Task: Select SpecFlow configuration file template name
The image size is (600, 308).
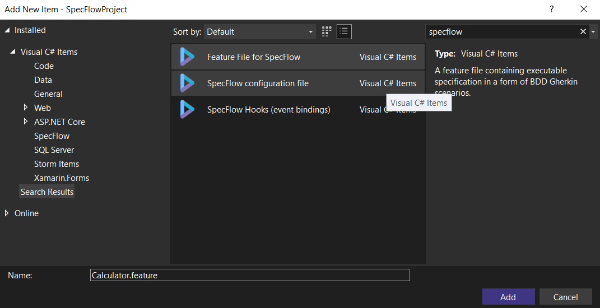Action: (x=258, y=83)
